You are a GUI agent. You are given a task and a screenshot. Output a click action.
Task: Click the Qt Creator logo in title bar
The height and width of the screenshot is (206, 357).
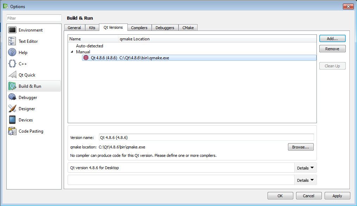pos(6,6)
